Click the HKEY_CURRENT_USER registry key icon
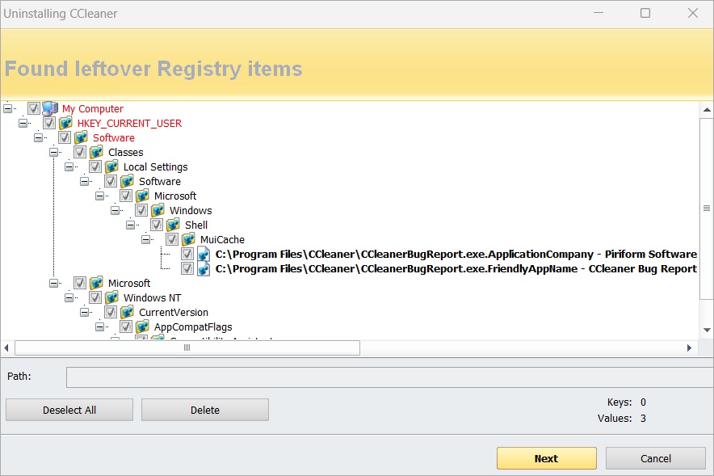Viewport: 714px width, 476px height. (66, 123)
